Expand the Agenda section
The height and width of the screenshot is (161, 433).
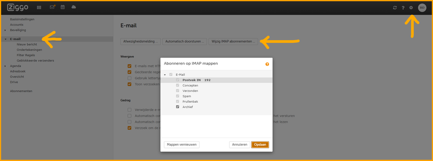(x=6, y=66)
